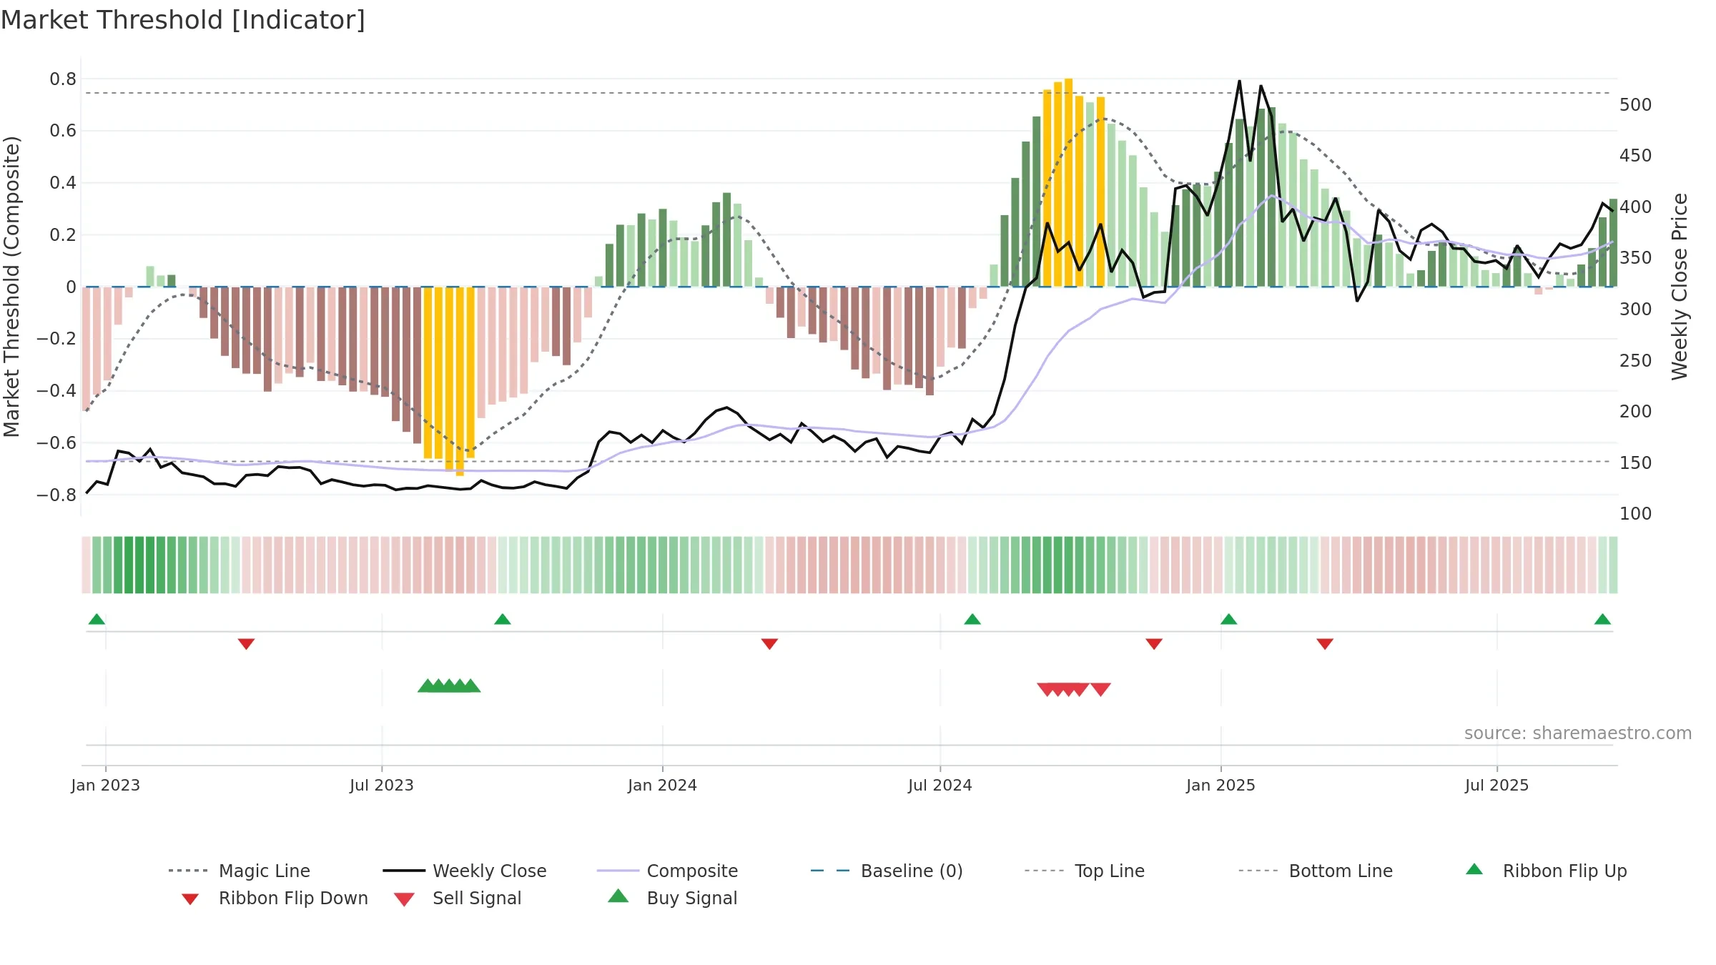Click the 500 tick on the right axis

[x=1636, y=105]
